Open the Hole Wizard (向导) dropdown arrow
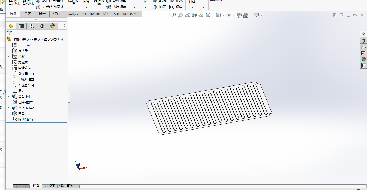This screenshot has height=190, width=367. [x=86, y=8]
